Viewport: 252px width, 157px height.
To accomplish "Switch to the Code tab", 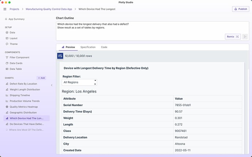I will pyautogui.click(x=104, y=47).
